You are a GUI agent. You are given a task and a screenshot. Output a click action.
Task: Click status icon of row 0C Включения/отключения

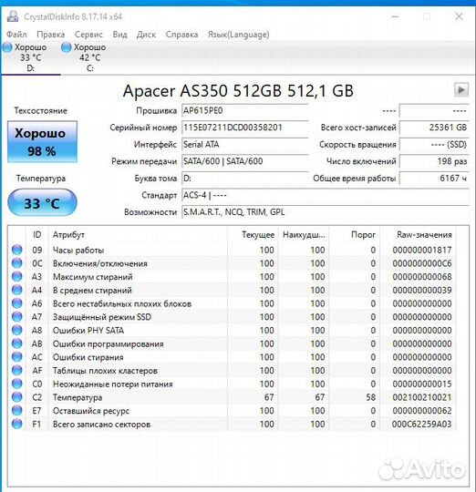(17, 263)
